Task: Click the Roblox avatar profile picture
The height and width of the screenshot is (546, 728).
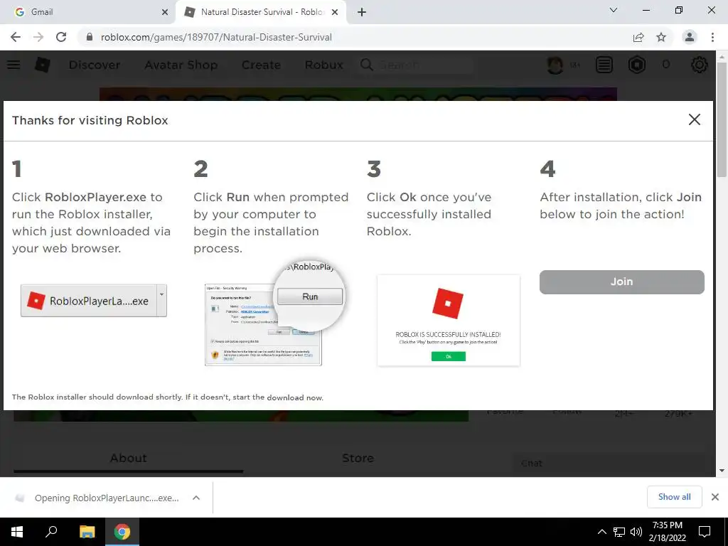Action: click(x=555, y=65)
